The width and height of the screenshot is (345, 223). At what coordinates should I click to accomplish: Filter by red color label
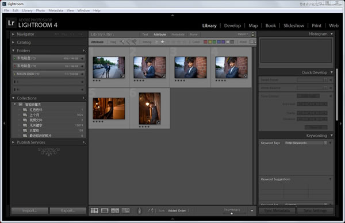(205, 42)
